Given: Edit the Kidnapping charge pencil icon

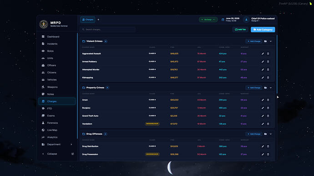Looking at the screenshot, I should [263, 78].
